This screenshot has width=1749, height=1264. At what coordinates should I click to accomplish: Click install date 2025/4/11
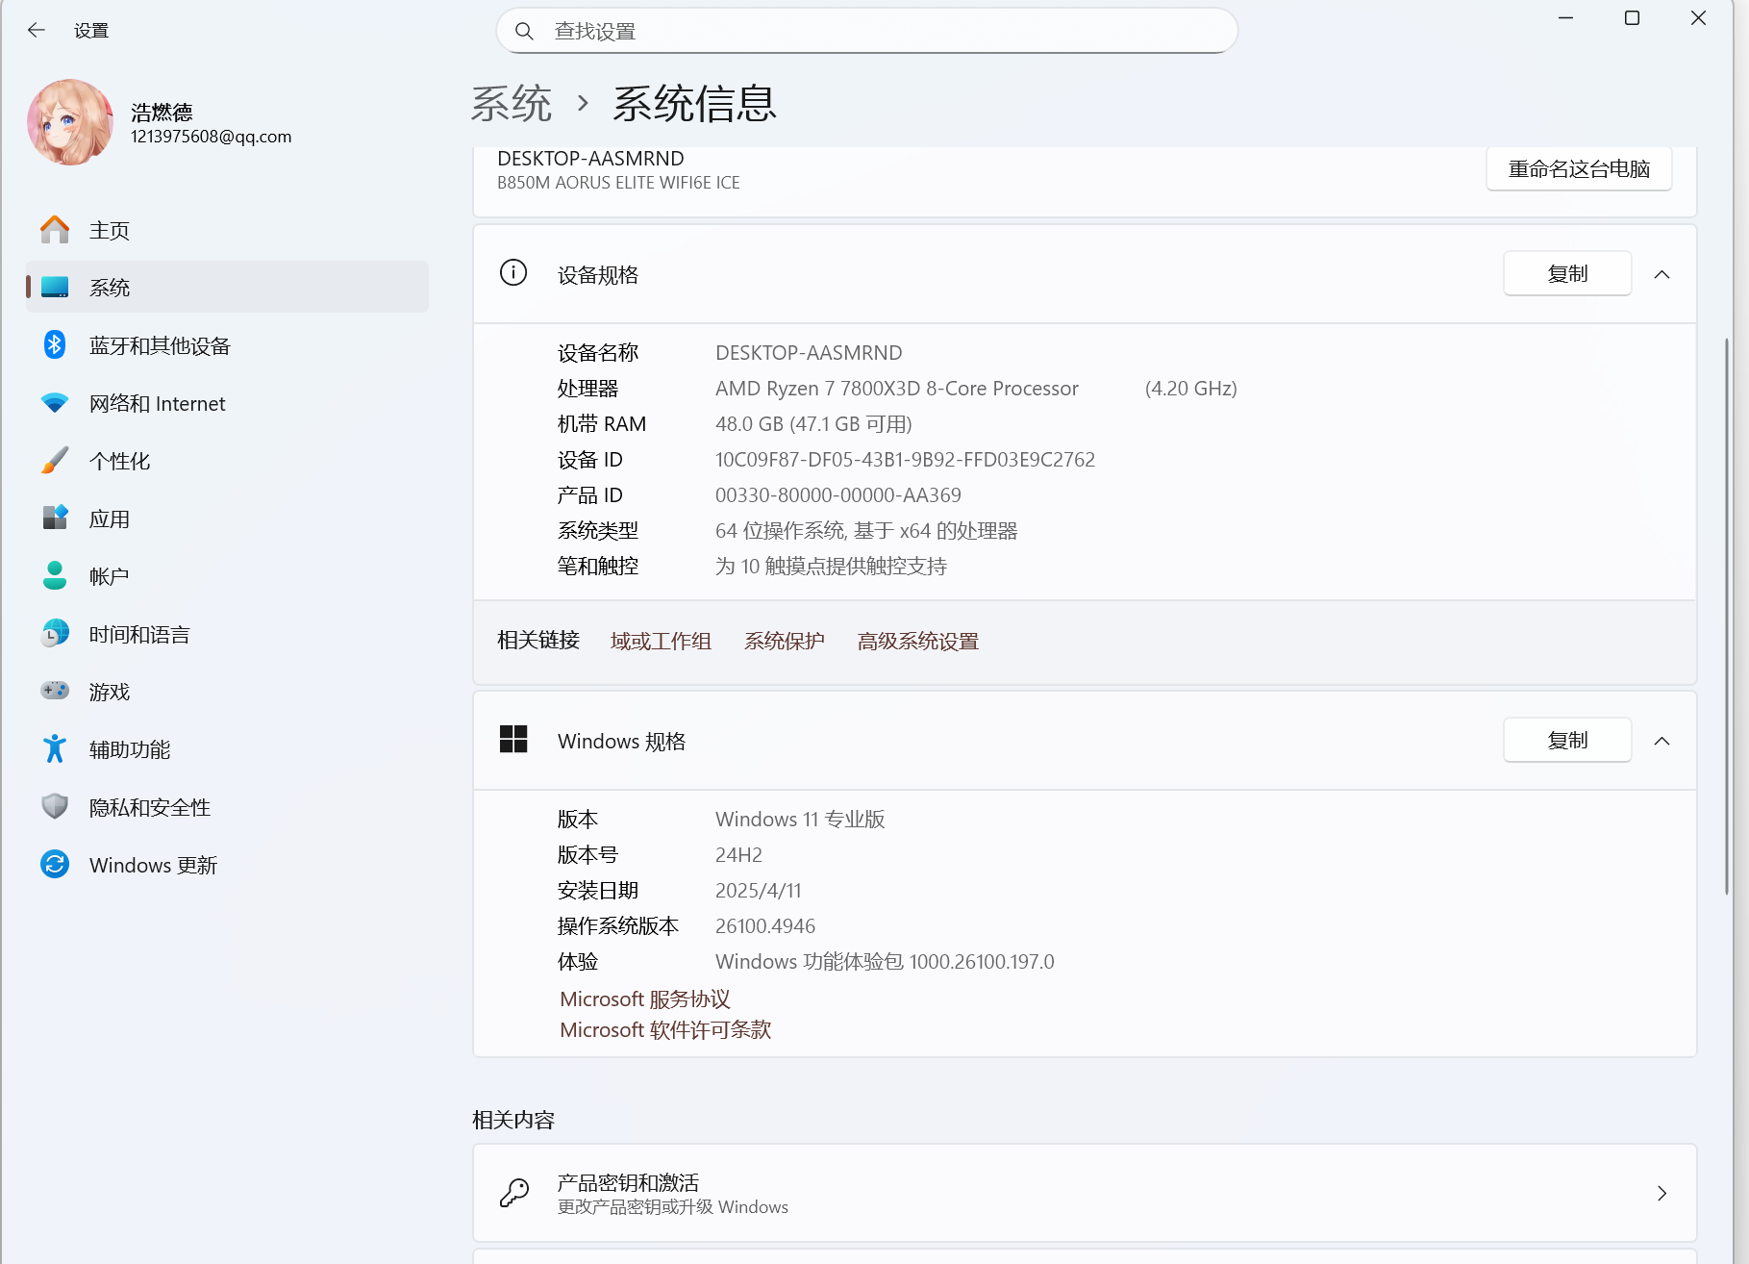coord(759,891)
